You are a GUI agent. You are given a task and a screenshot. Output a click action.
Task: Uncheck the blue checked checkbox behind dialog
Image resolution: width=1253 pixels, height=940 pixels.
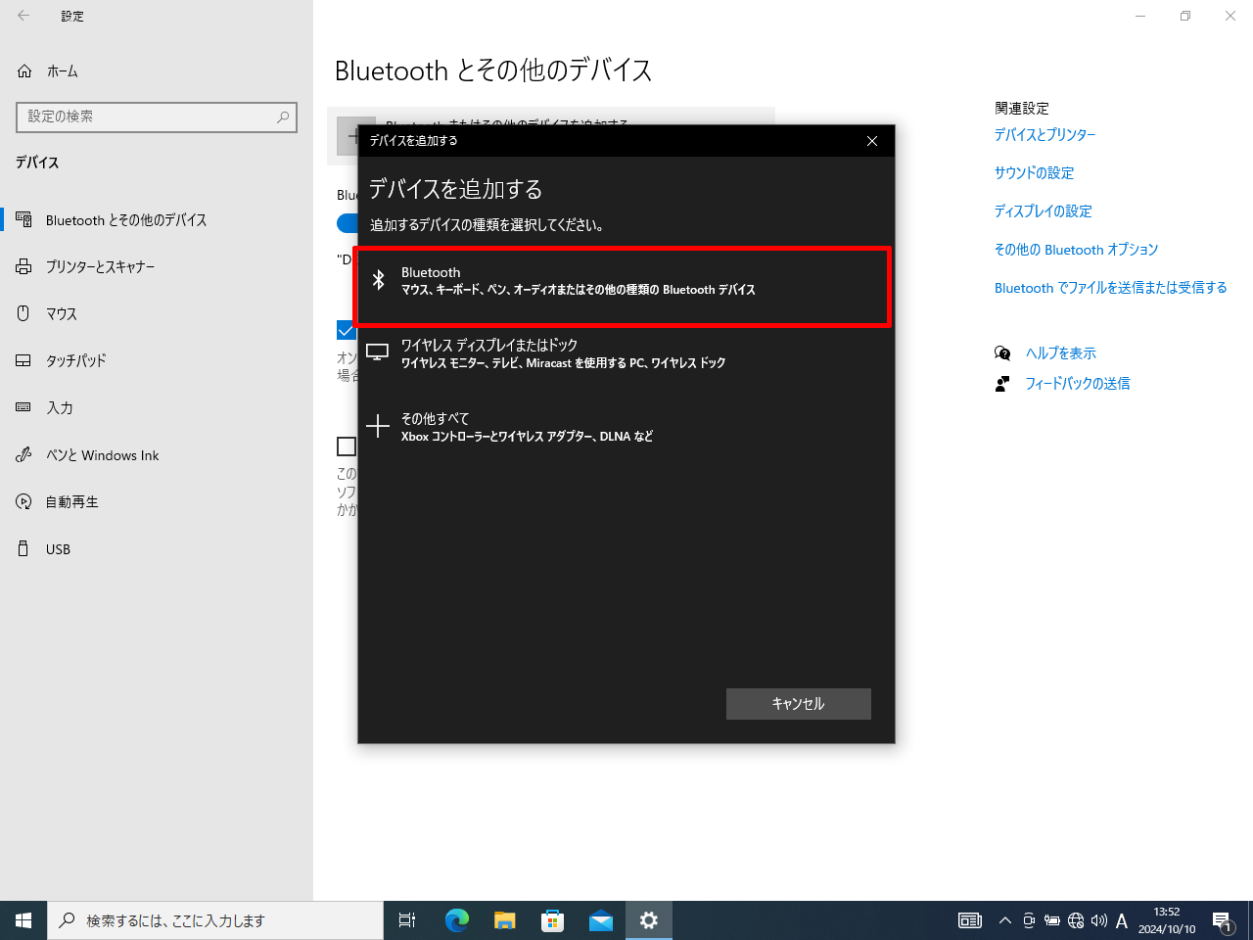click(x=347, y=330)
